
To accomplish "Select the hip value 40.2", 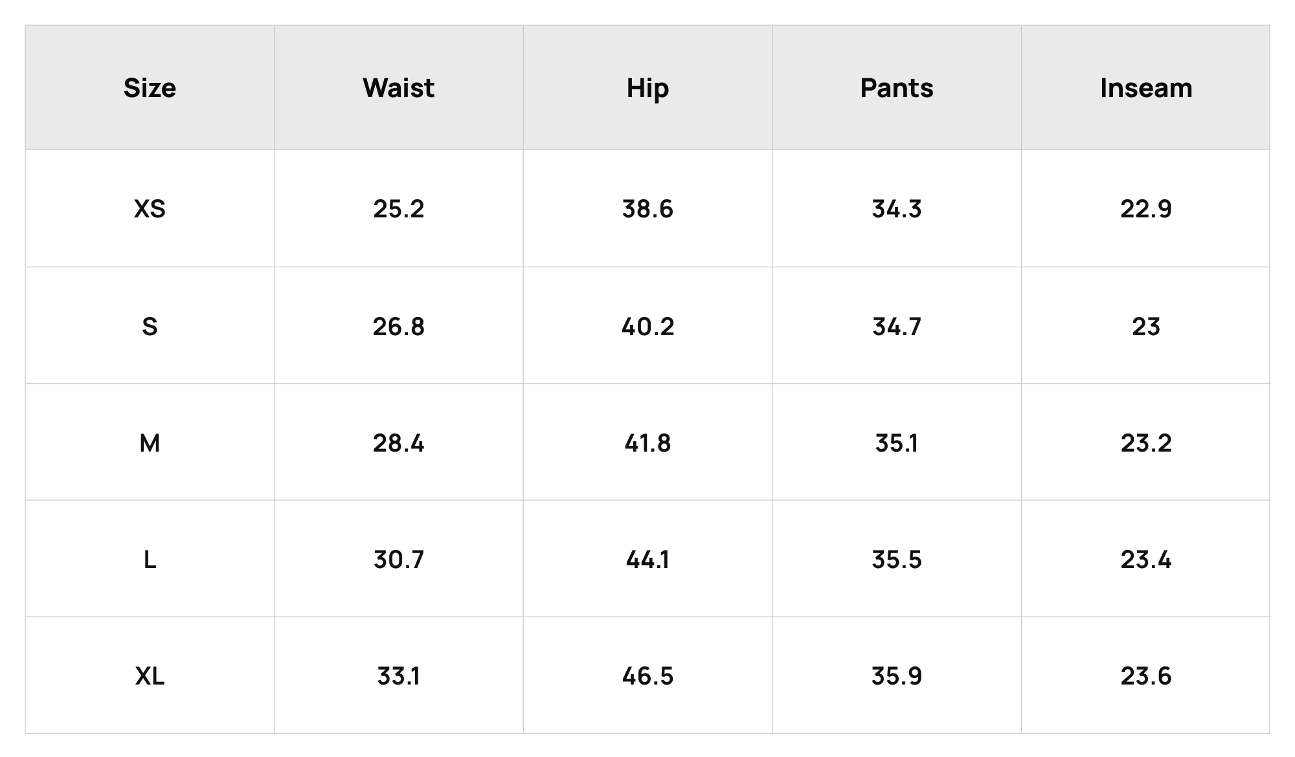I will pyautogui.click(x=647, y=326).
